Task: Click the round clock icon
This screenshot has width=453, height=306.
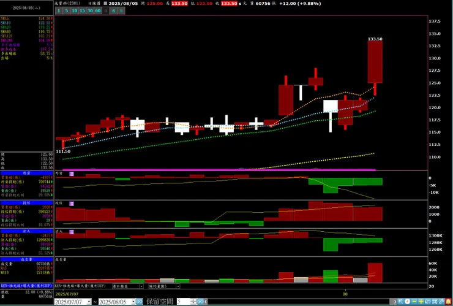Action: point(407,301)
